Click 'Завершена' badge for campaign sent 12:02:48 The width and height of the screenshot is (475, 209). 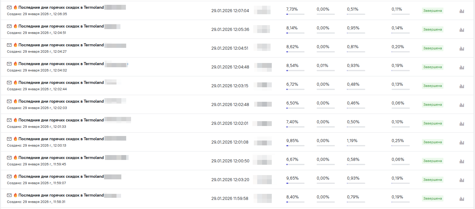tap(433, 104)
